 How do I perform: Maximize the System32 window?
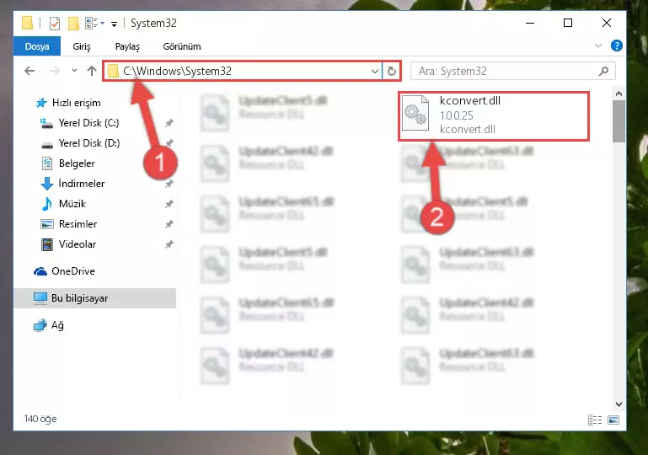(x=568, y=23)
